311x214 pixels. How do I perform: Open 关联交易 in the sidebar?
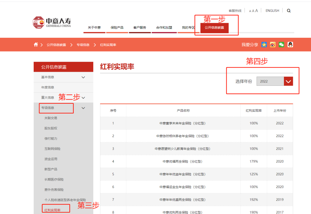click(51, 118)
